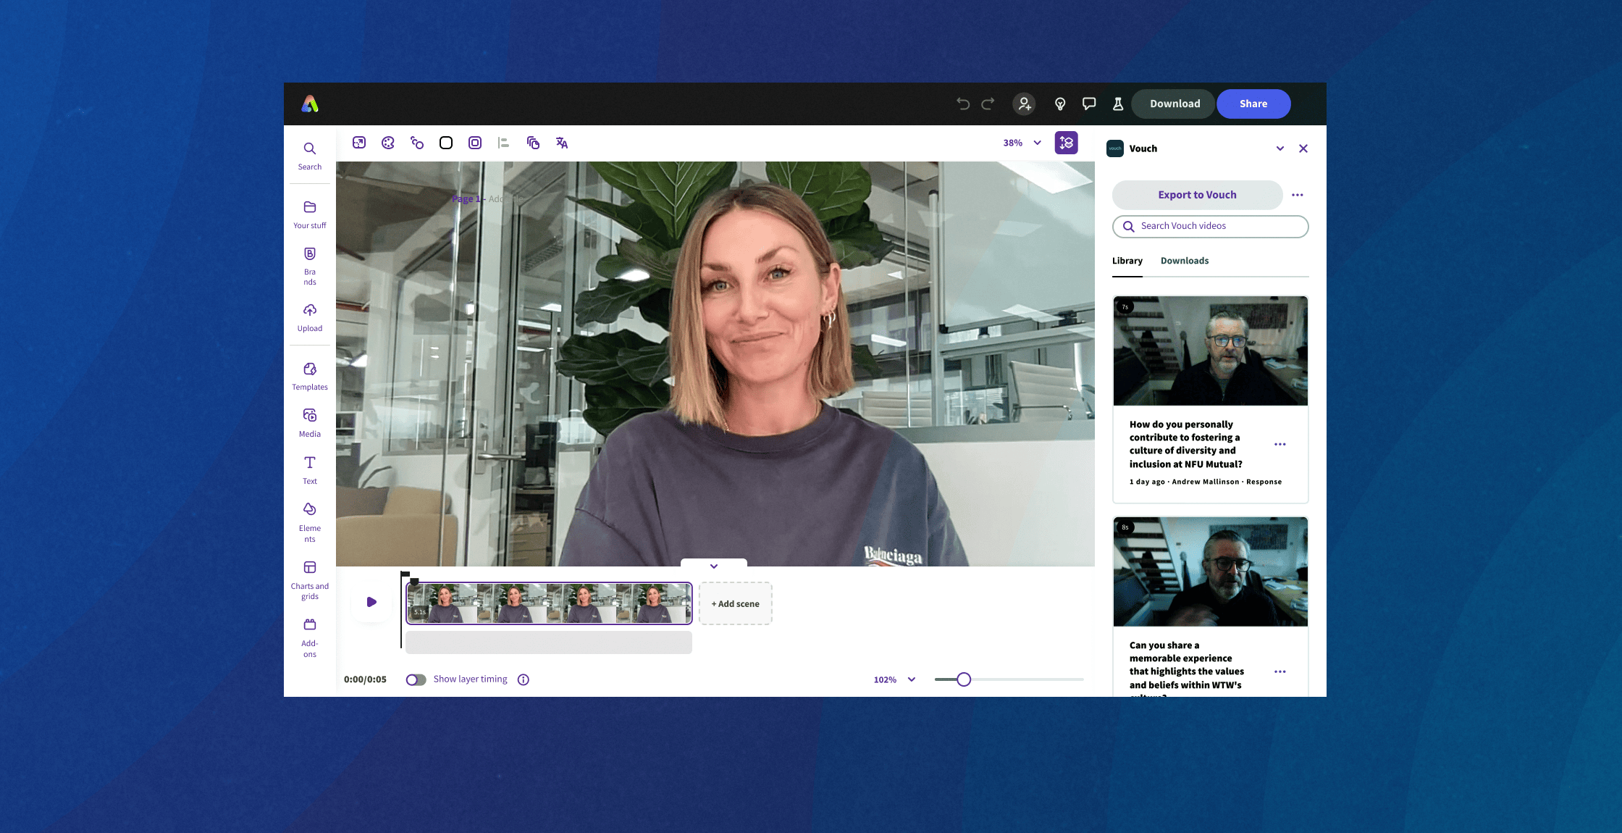Switch to the Downloads tab
The image size is (1622, 833).
1185,261
